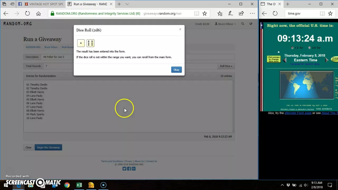
Task: Add RANDOM.ORG page to favorites star
Action: [204, 13]
